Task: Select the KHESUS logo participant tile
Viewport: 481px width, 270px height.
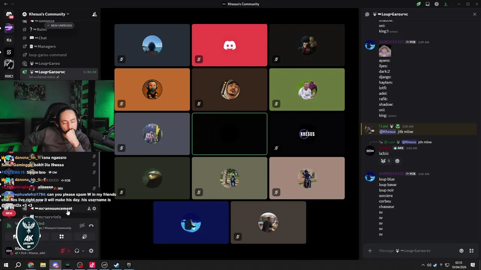Action: point(307,134)
